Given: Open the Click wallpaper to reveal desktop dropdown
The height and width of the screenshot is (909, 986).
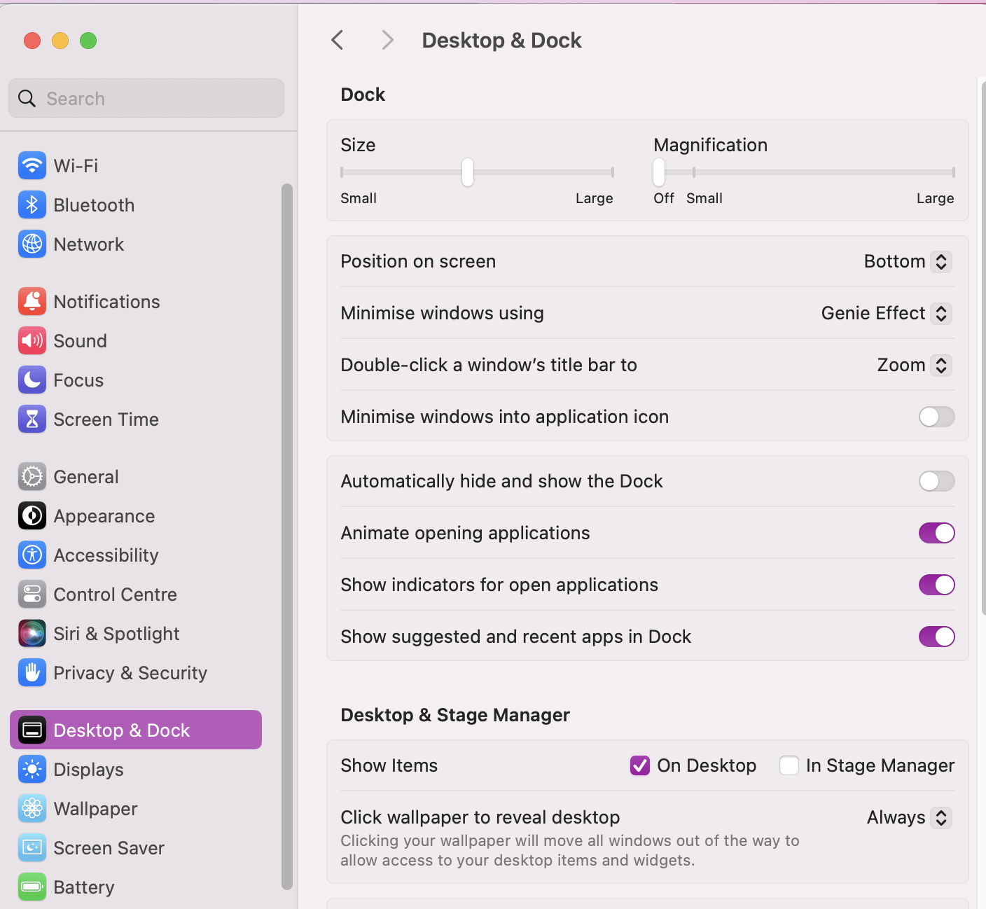Looking at the screenshot, I should coord(908,817).
